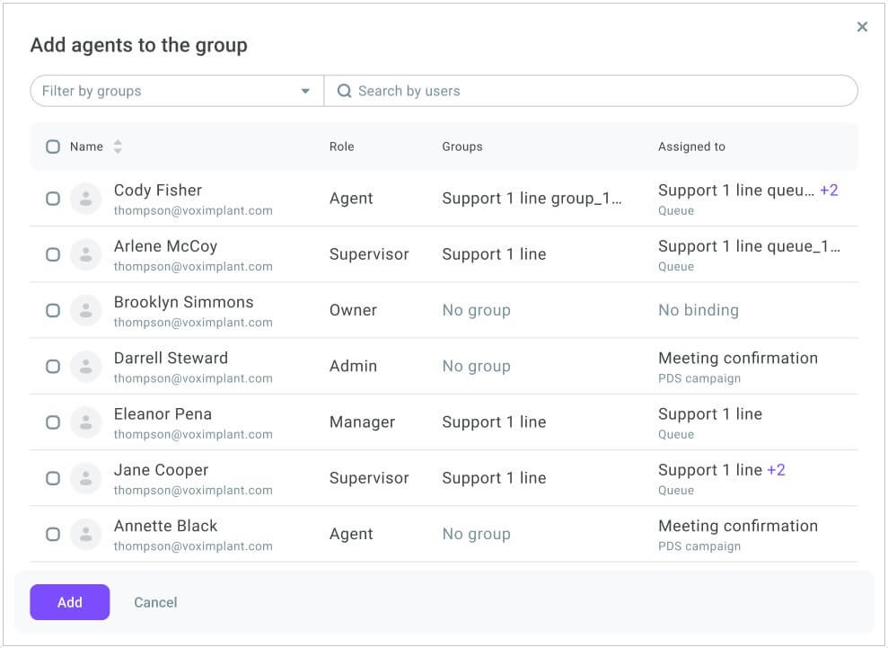Click 'Support 1 line queue_1…' in Arlene's row
Screen dimensions: 888x648
click(749, 246)
